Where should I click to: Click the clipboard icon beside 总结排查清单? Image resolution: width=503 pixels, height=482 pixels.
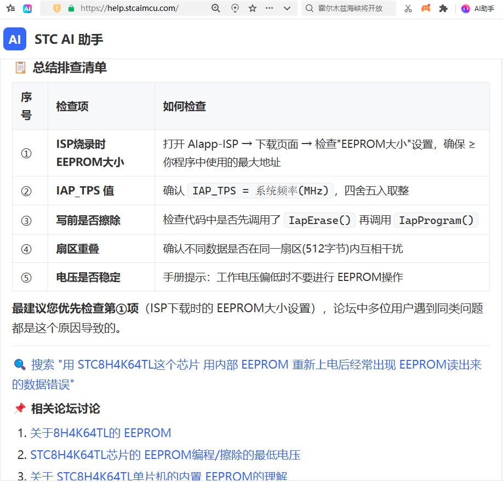coord(20,67)
